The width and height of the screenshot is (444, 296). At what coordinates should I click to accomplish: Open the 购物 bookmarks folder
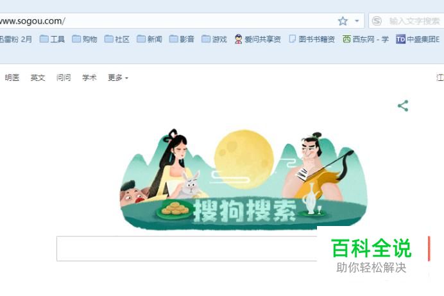(85, 39)
